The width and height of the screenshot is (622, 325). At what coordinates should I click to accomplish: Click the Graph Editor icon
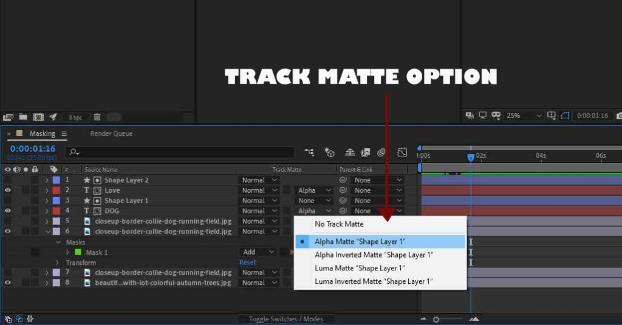click(402, 152)
